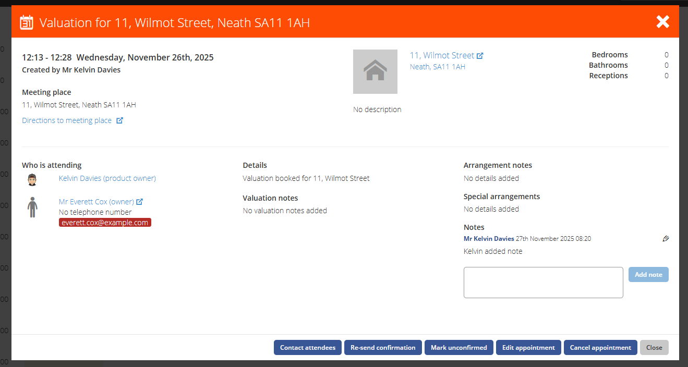Select Mark unconfirmed

(458, 347)
